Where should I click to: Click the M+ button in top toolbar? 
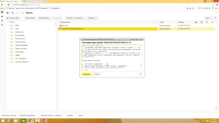[207, 8]
